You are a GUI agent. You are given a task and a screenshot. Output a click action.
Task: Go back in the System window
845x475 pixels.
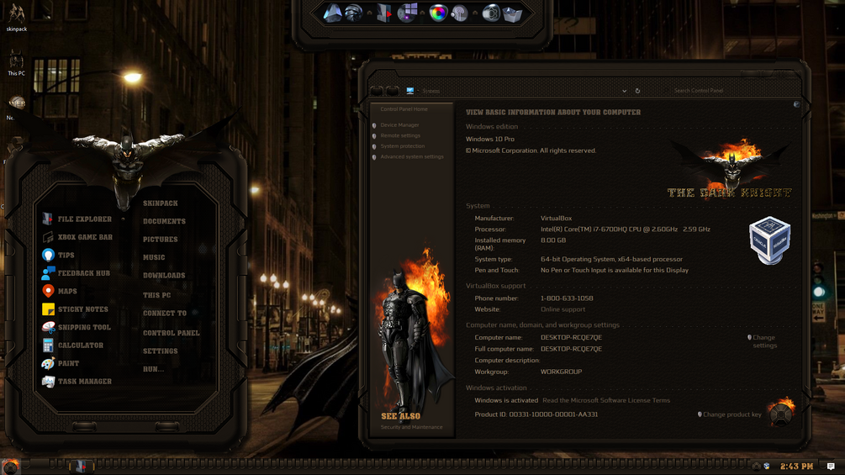click(x=378, y=91)
